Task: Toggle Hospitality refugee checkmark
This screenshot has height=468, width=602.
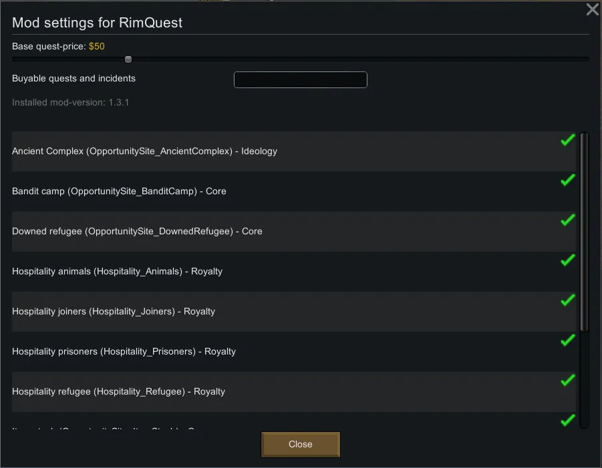Action: click(x=568, y=381)
